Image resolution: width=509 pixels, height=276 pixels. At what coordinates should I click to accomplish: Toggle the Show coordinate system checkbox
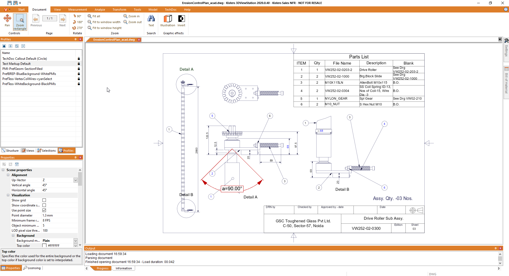pyautogui.click(x=44, y=205)
